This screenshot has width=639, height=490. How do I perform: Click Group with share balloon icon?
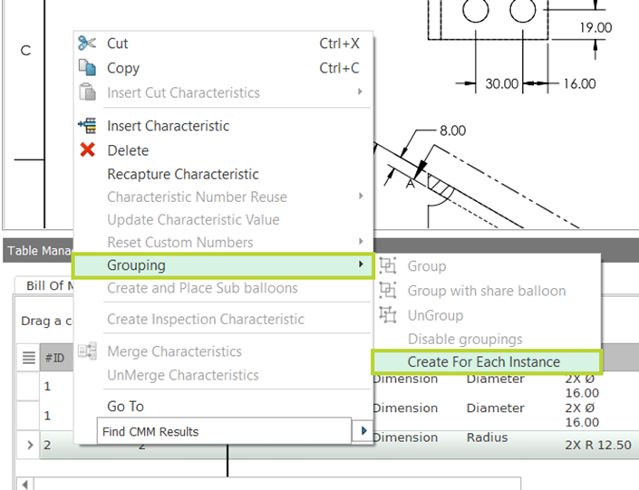tap(388, 291)
